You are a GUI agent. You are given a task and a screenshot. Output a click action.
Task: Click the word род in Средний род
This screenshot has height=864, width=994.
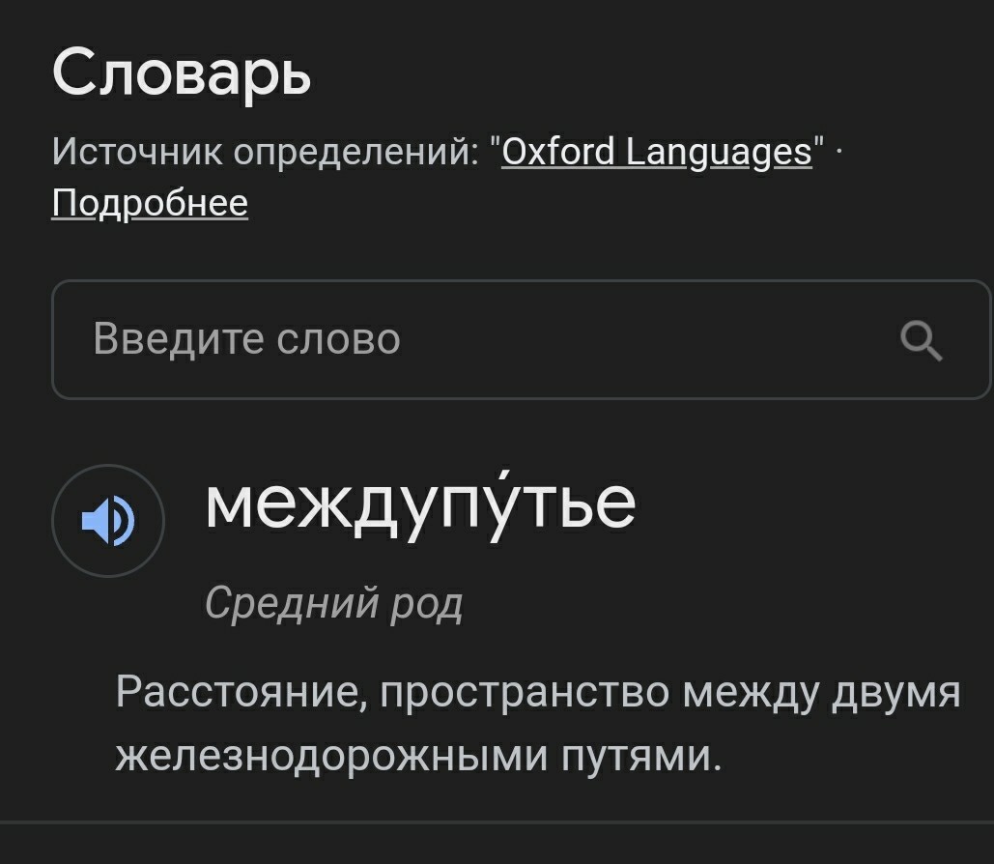click(x=427, y=605)
